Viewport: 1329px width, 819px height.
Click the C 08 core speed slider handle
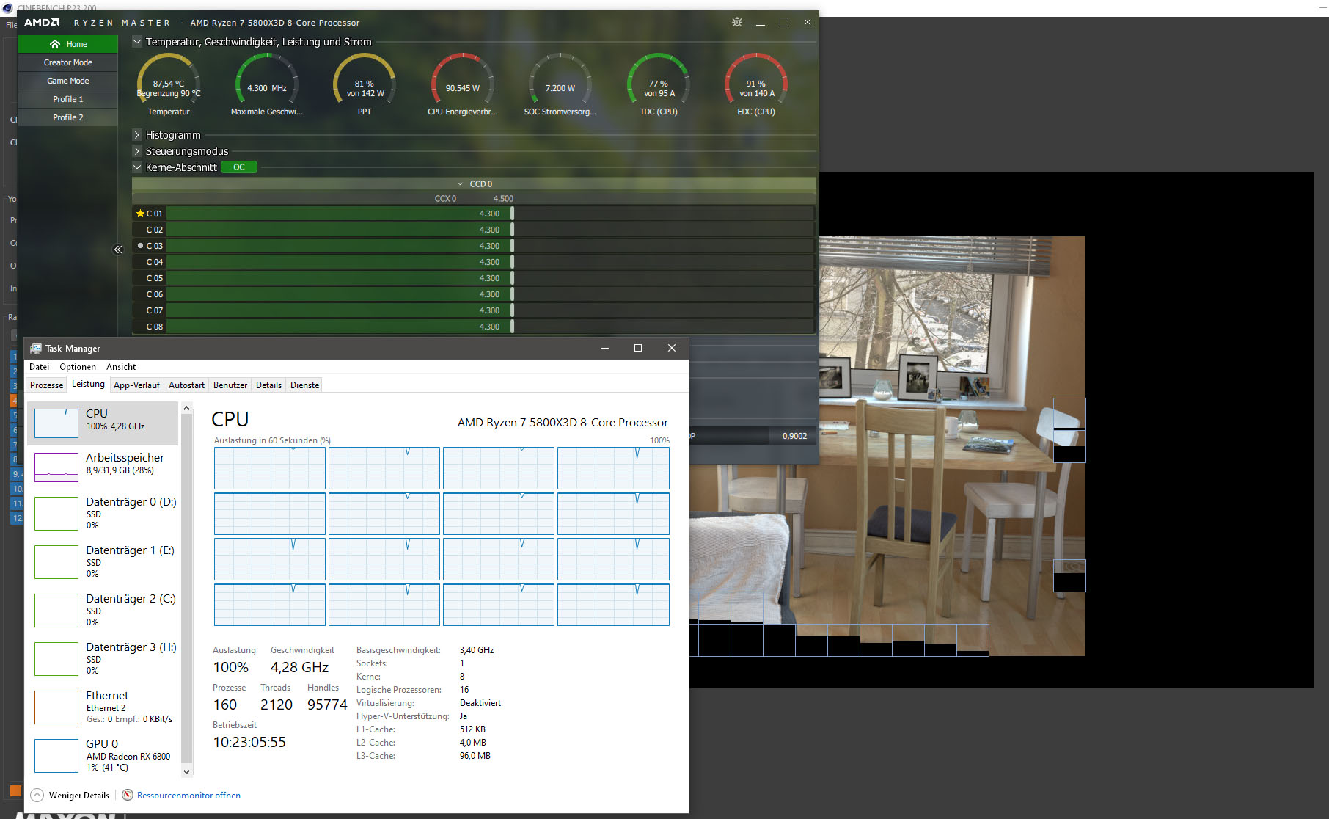point(512,327)
